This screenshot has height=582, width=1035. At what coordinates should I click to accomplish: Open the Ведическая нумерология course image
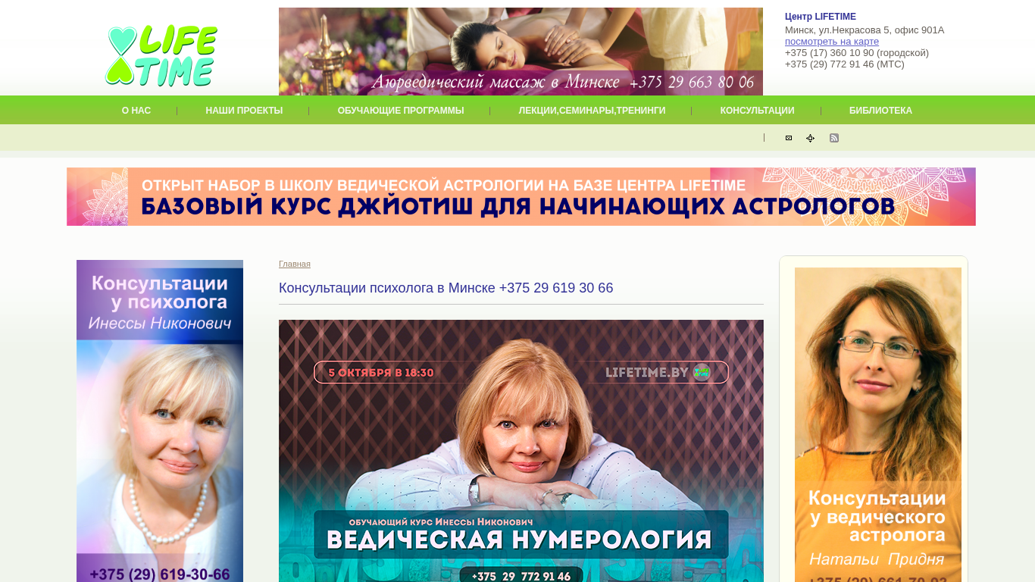521,451
